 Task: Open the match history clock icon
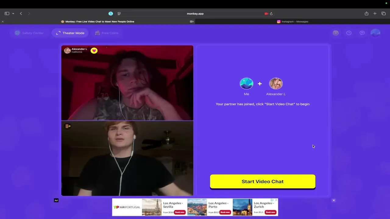click(349, 33)
